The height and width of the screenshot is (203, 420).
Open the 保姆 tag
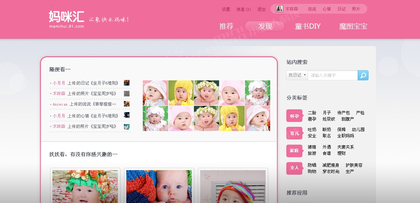point(342,130)
